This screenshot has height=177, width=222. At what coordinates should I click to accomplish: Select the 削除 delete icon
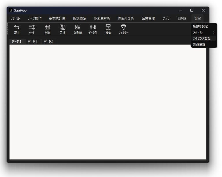click(47, 27)
